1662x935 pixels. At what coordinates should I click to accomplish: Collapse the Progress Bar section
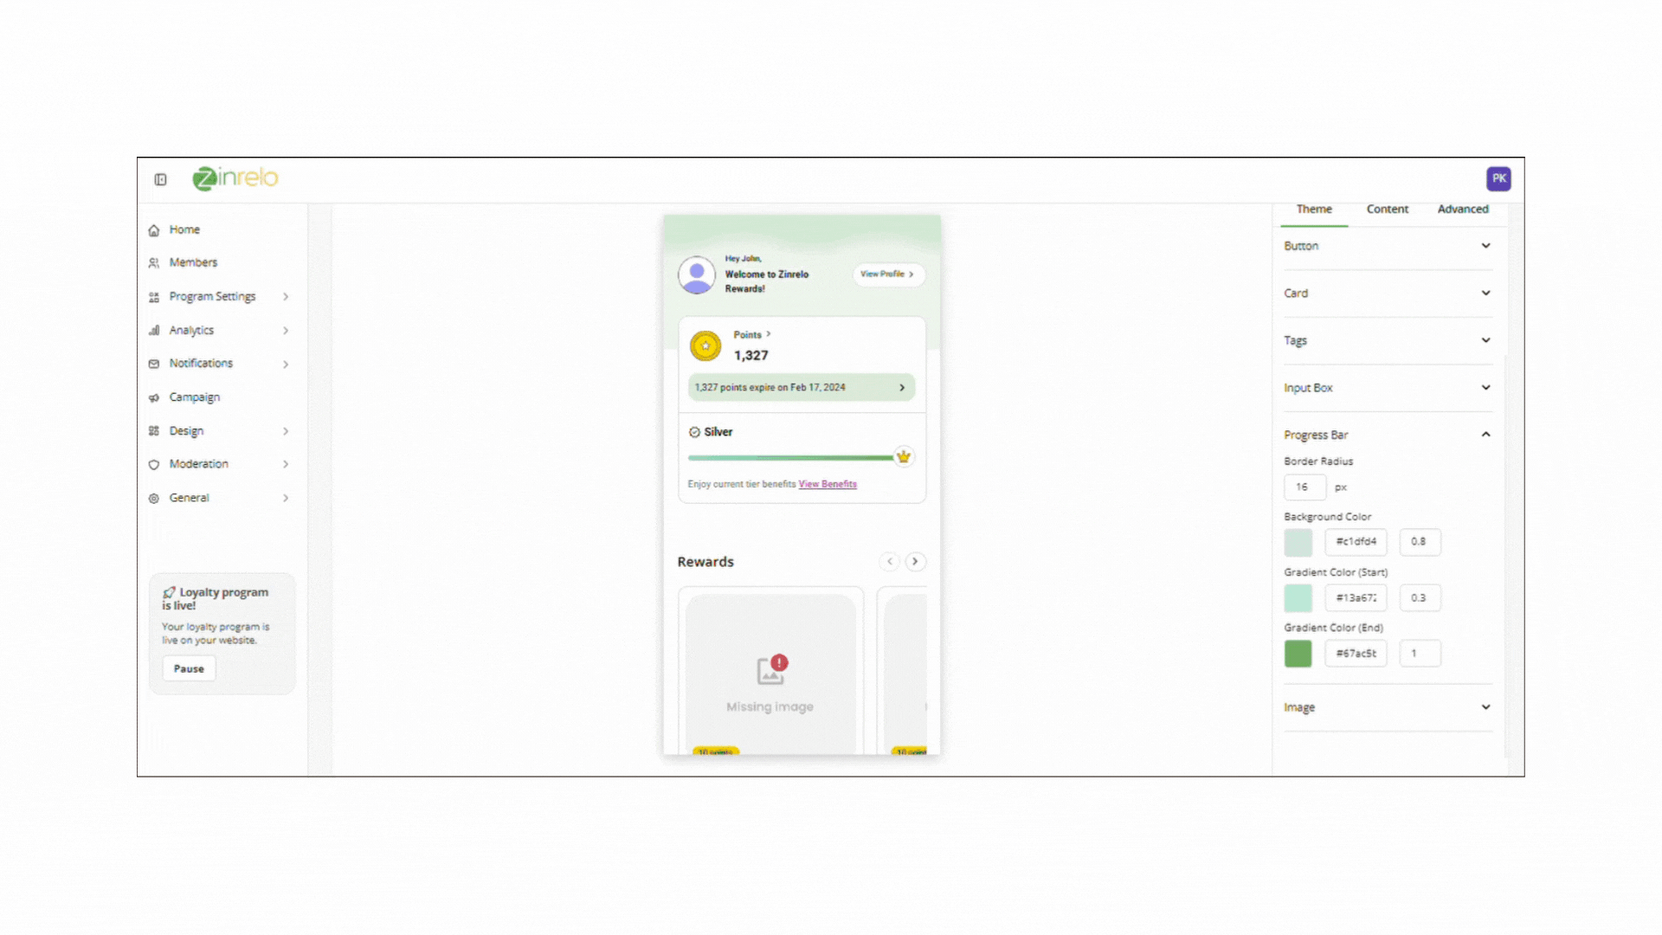pyautogui.click(x=1485, y=435)
